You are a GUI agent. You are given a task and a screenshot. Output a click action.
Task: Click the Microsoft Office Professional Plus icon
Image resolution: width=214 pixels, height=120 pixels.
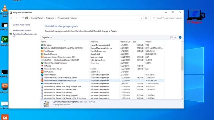point(42,81)
